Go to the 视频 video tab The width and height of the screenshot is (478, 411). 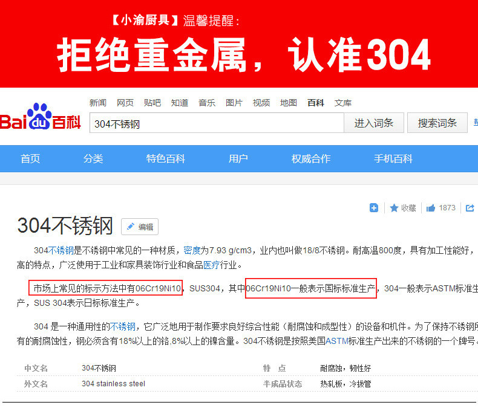pyautogui.click(x=261, y=103)
